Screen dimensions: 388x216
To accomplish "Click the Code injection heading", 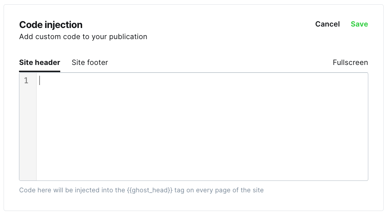I will 51,25.
